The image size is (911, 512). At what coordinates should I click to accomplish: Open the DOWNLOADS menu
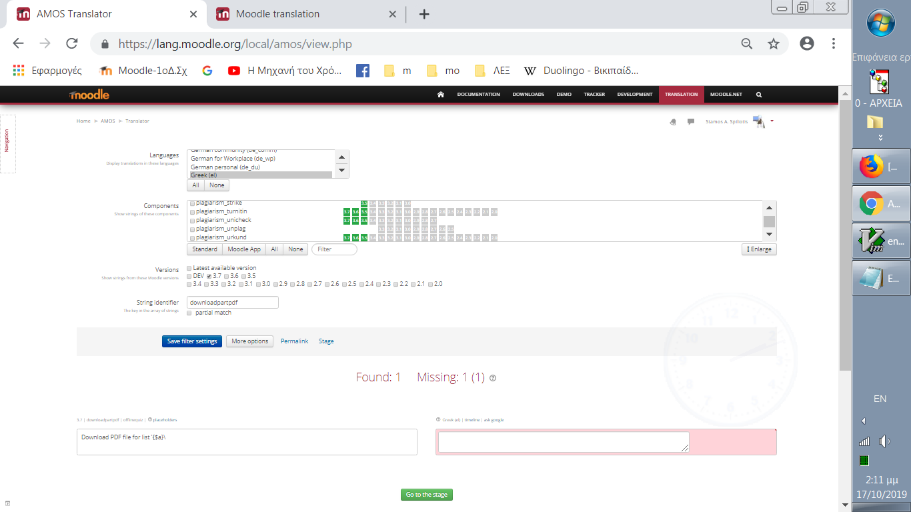tap(528, 95)
